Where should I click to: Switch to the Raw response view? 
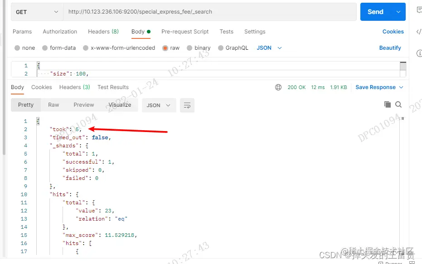53,105
